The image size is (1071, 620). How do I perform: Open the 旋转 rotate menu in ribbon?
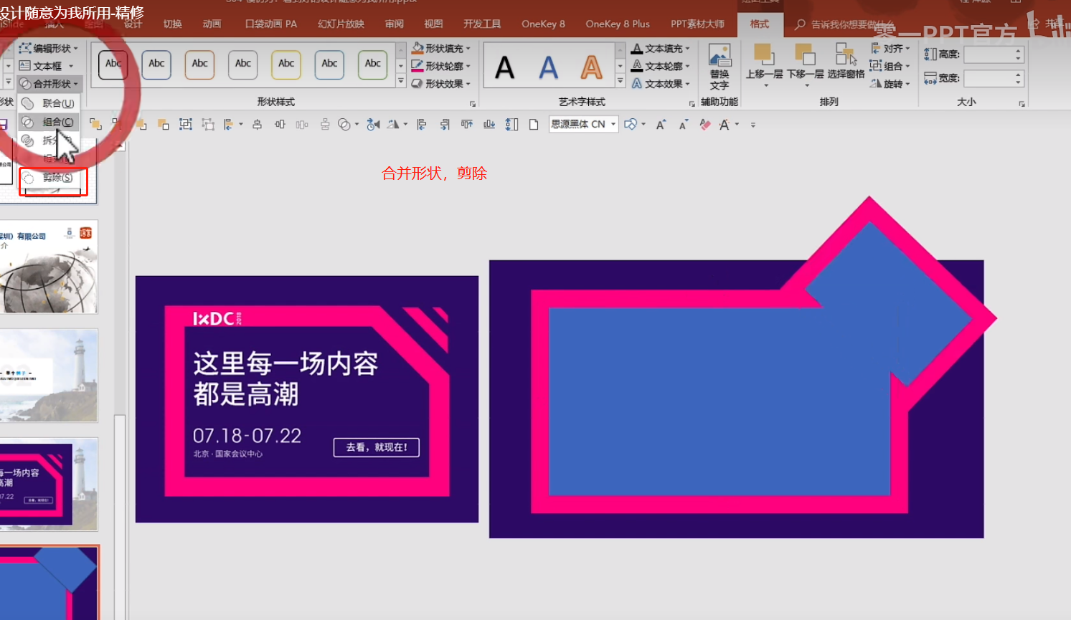[890, 84]
